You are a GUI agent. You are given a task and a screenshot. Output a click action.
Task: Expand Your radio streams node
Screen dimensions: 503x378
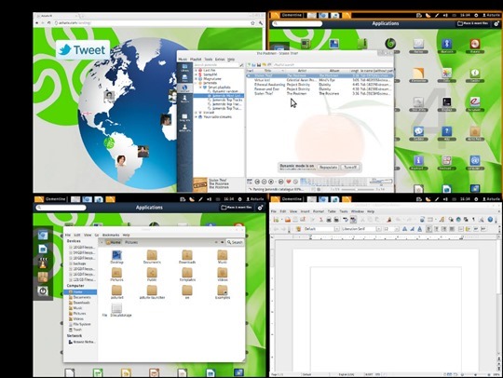click(196, 116)
